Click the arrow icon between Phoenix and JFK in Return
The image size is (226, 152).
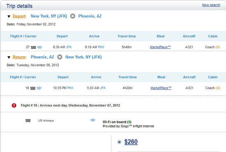(x=60, y=57)
